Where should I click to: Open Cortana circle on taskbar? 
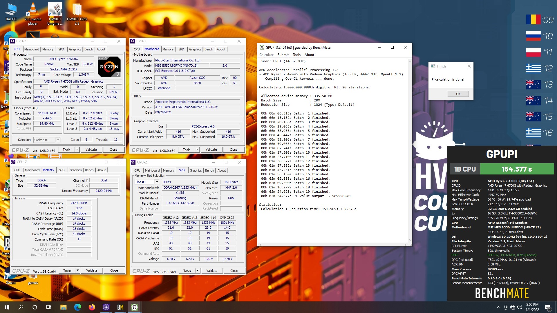click(x=35, y=307)
